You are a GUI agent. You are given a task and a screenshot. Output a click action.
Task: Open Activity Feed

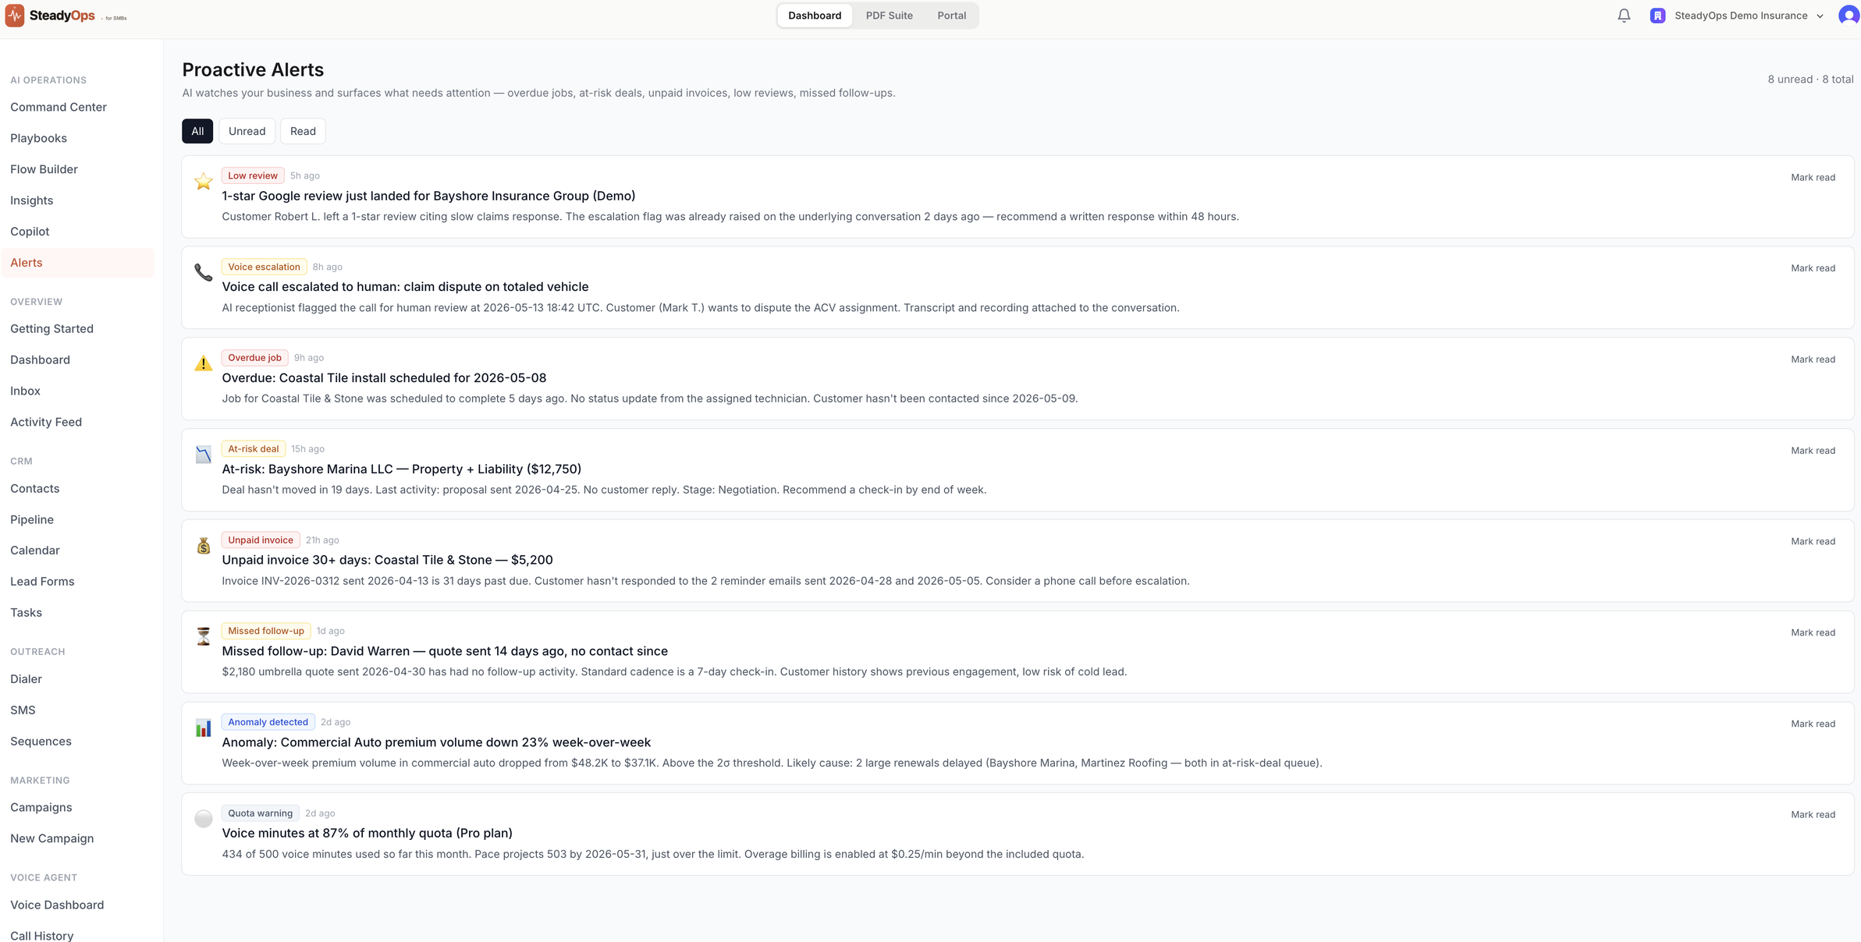[77, 422]
